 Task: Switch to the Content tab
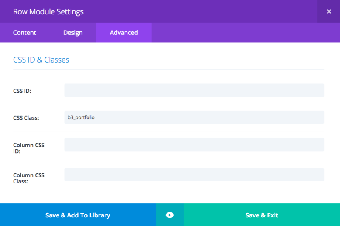point(25,33)
